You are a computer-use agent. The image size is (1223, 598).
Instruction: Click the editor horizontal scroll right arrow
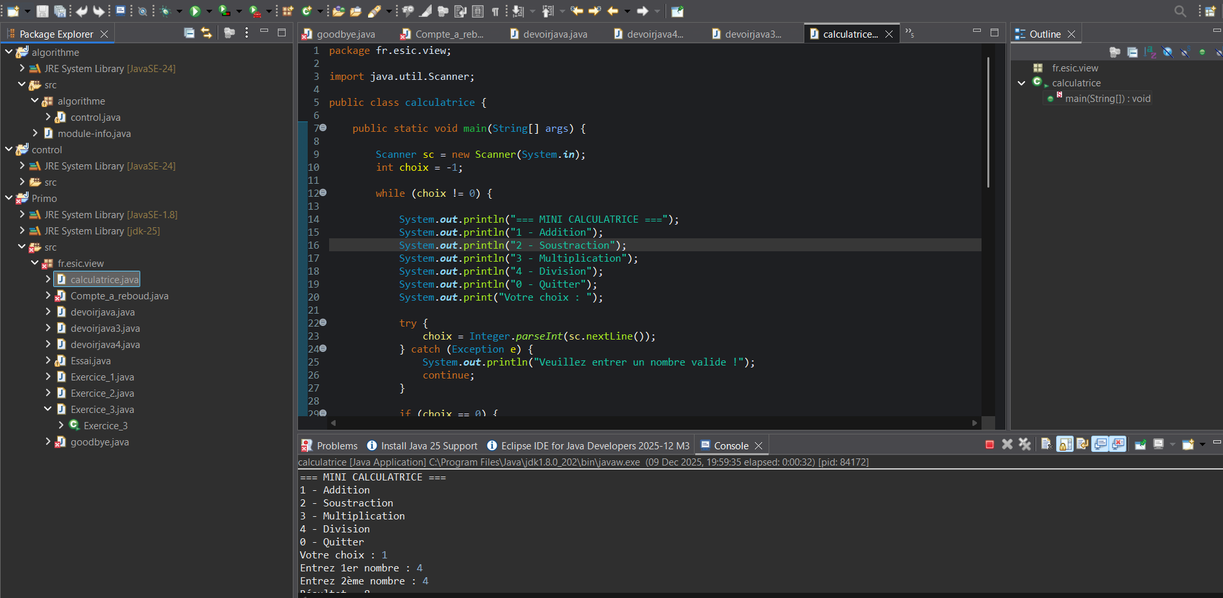click(x=974, y=423)
